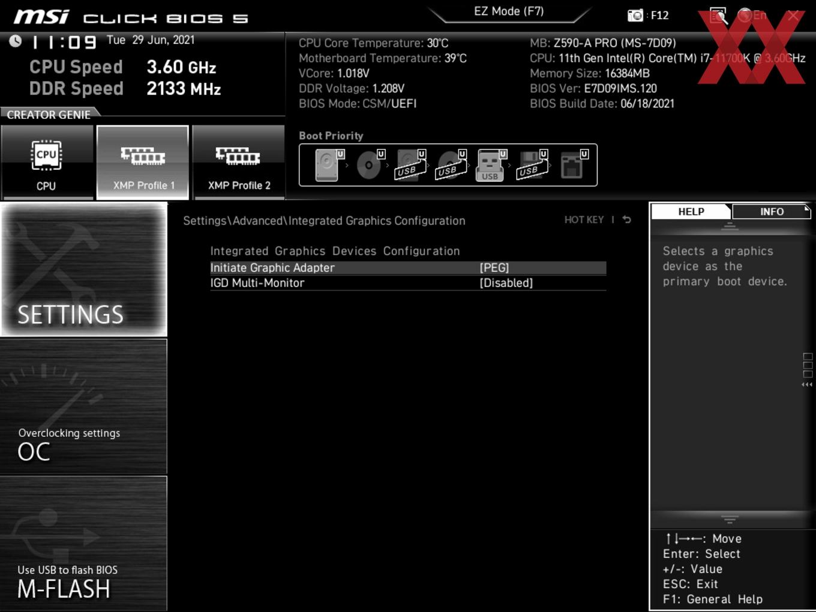Select the optical disc boot priority icon
This screenshot has height=612, width=816.
point(370,165)
